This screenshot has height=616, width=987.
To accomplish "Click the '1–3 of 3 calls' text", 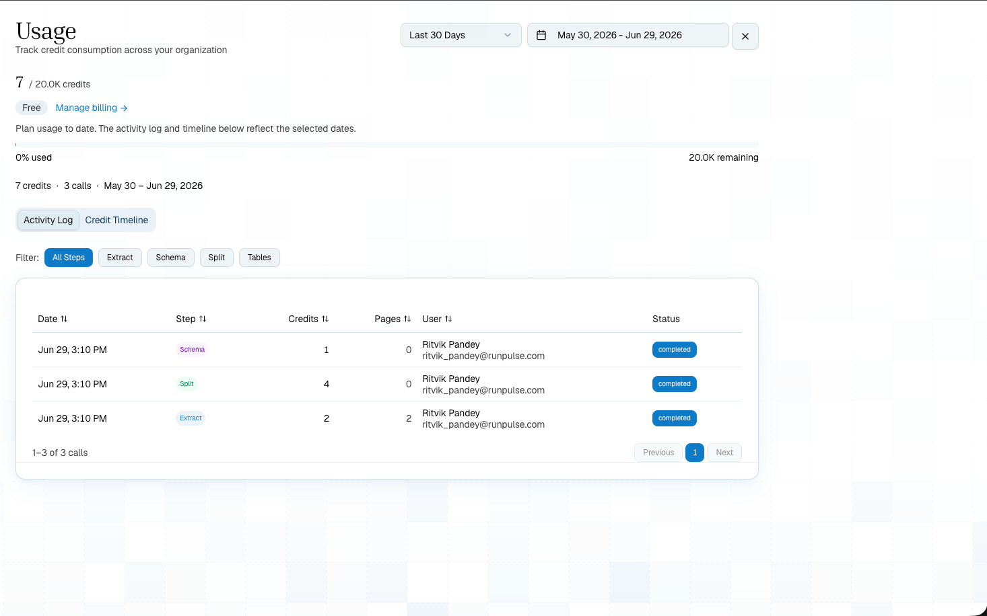I will (x=60, y=453).
